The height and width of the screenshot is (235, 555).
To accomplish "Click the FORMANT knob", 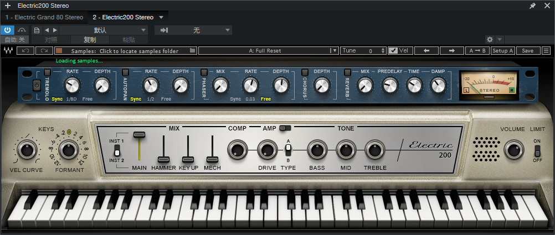I will (x=69, y=150).
